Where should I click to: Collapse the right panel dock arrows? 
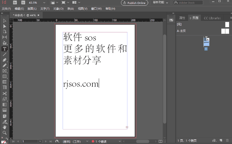pos(173,13)
